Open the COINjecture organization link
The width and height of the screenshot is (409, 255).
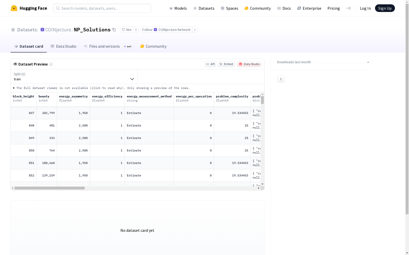point(58,30)
